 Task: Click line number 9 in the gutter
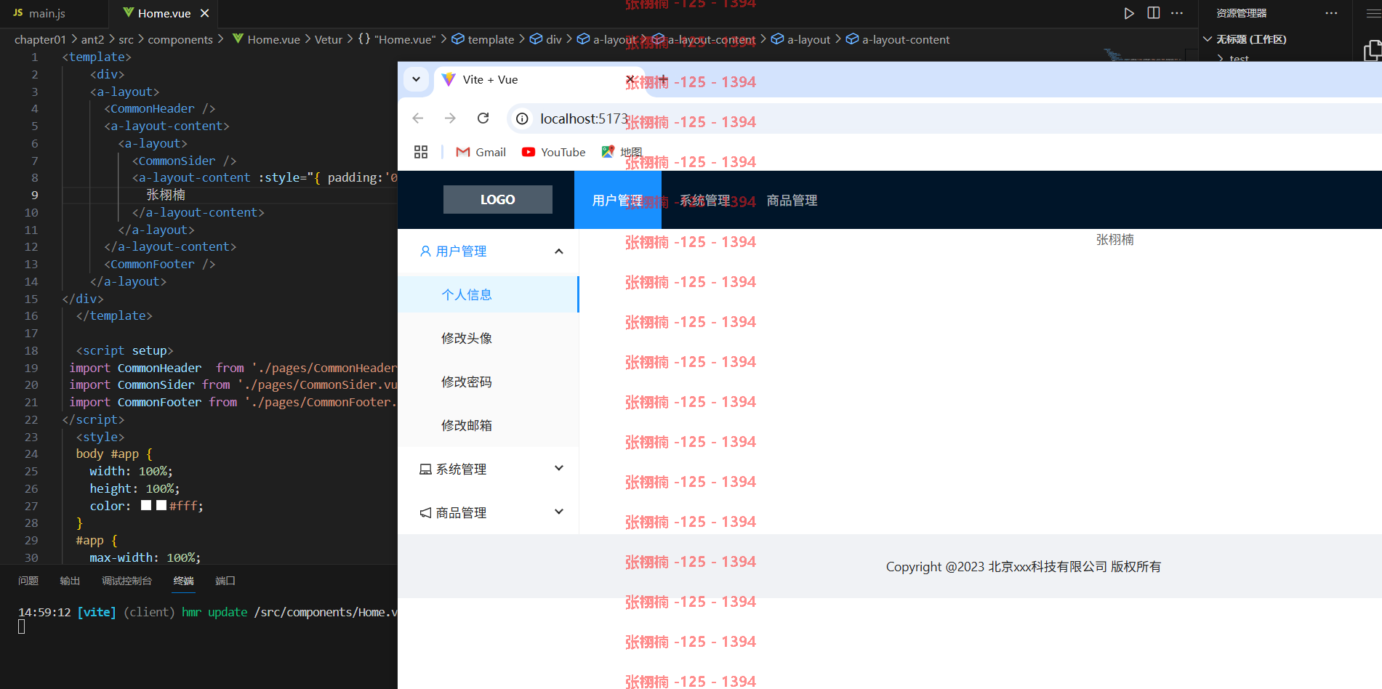(x=34, y=195)
